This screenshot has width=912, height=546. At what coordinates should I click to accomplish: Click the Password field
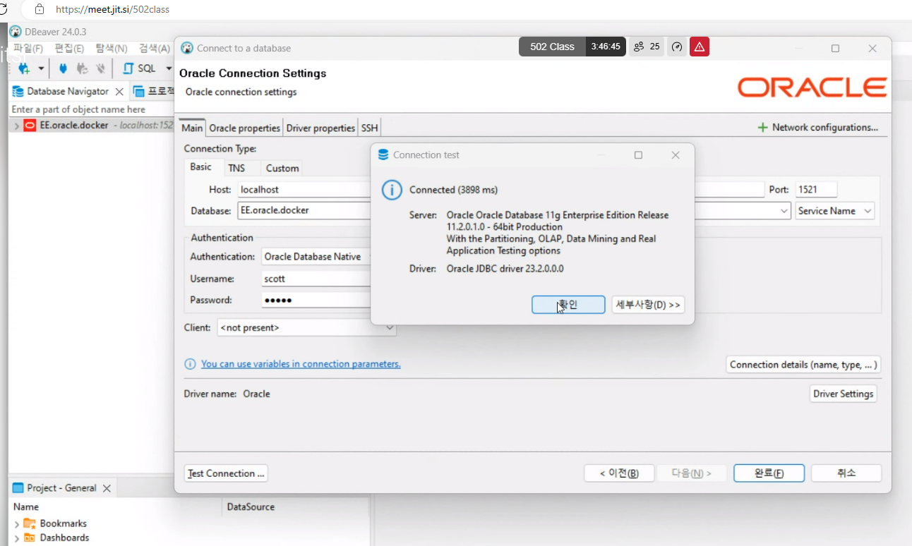[x=316, y=300]
